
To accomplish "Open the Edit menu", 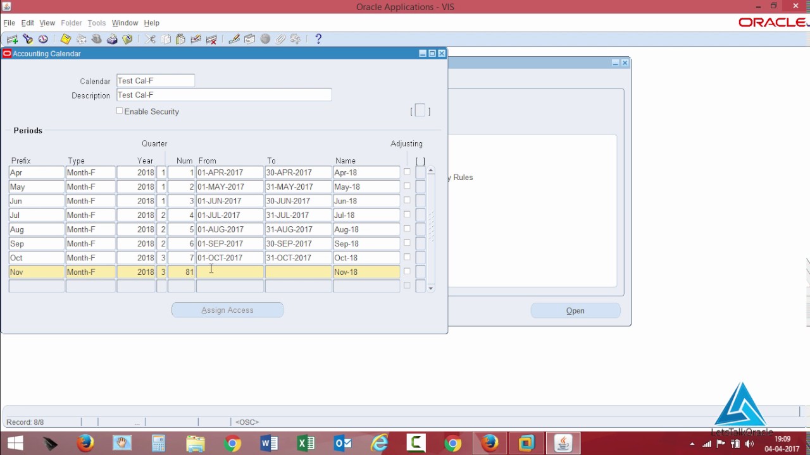I will (x=28, y=23).
